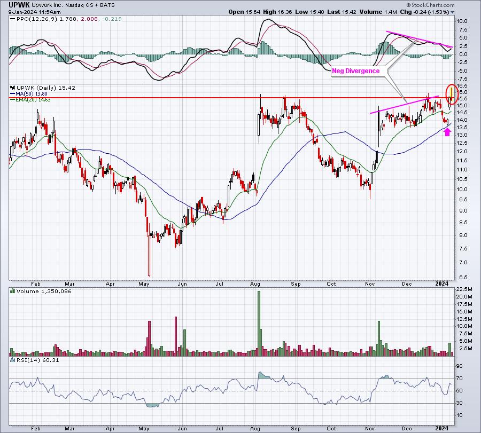Open the dropdown arrow after Chg percentage

click(453, 12)
